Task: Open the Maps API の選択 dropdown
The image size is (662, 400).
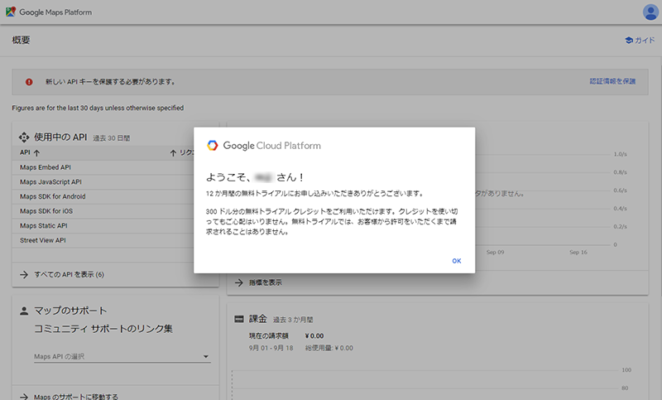Action: pyautogui.click(x=122, y=356)
